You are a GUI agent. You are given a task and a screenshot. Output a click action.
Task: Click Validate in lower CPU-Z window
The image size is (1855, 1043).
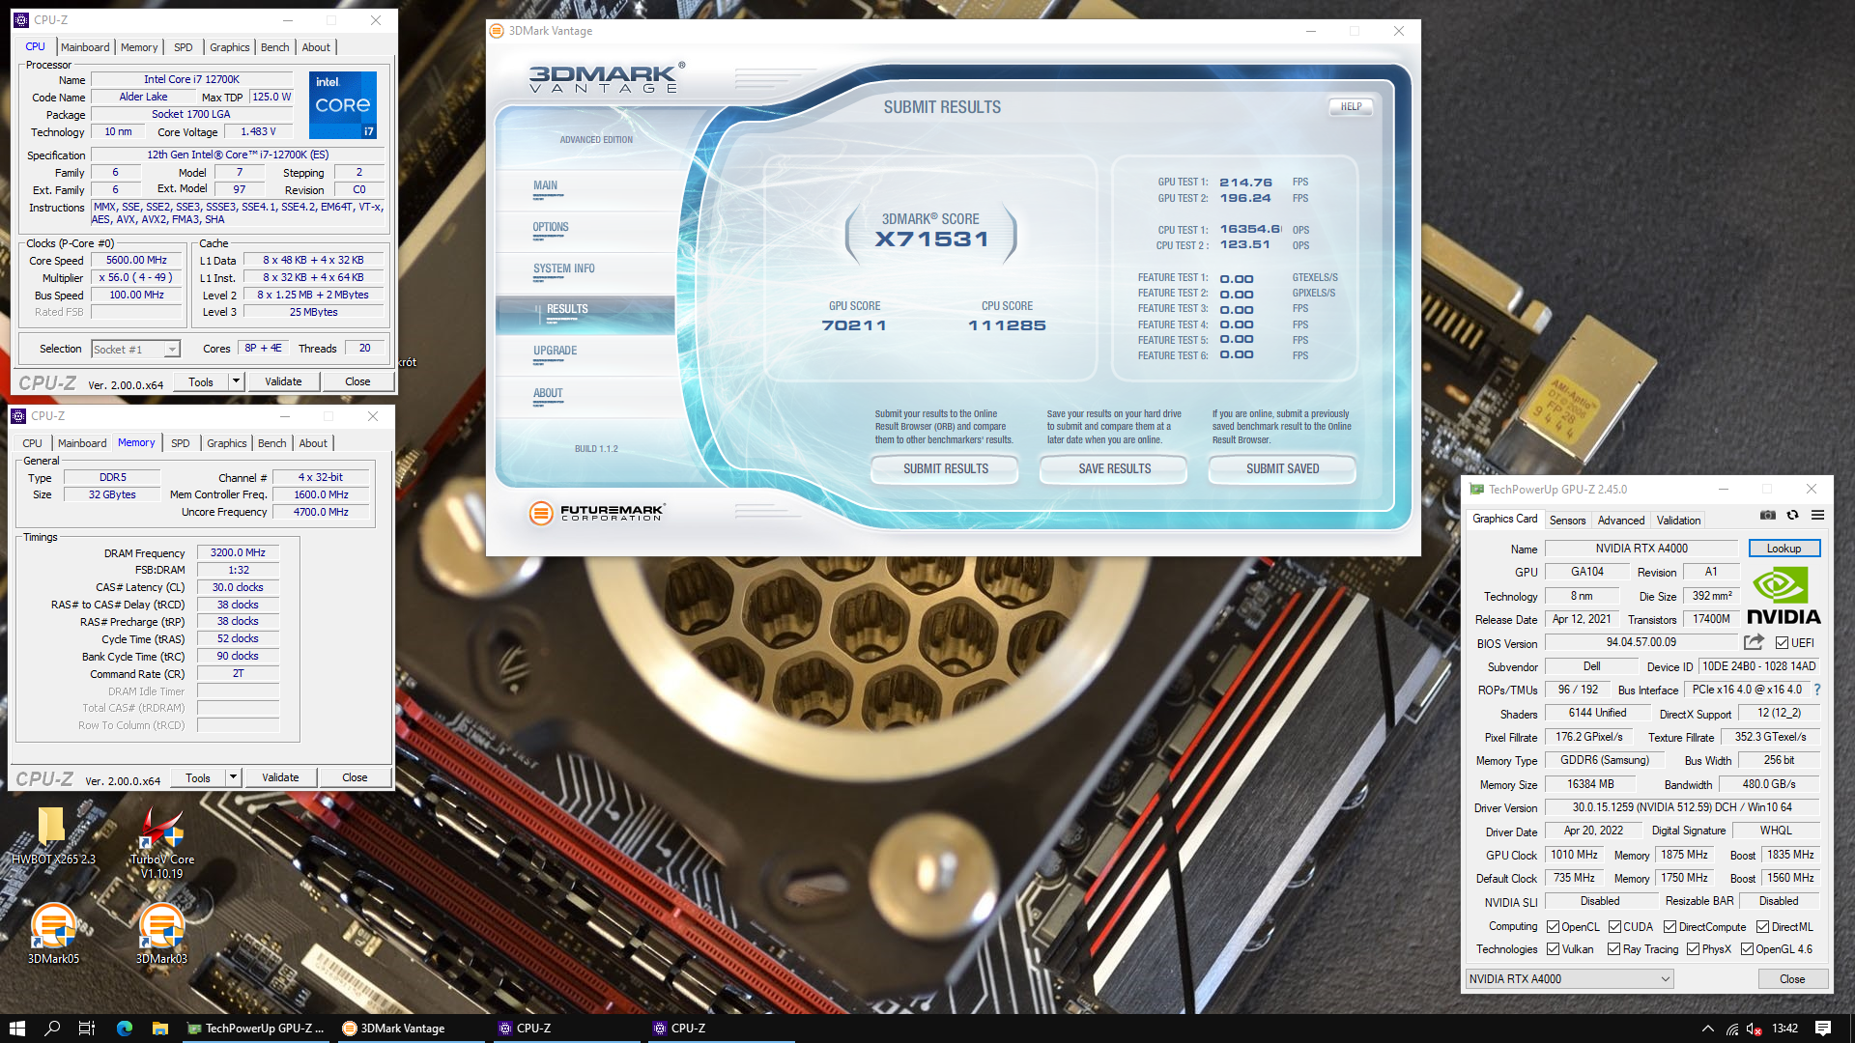(x=280, y=777)
